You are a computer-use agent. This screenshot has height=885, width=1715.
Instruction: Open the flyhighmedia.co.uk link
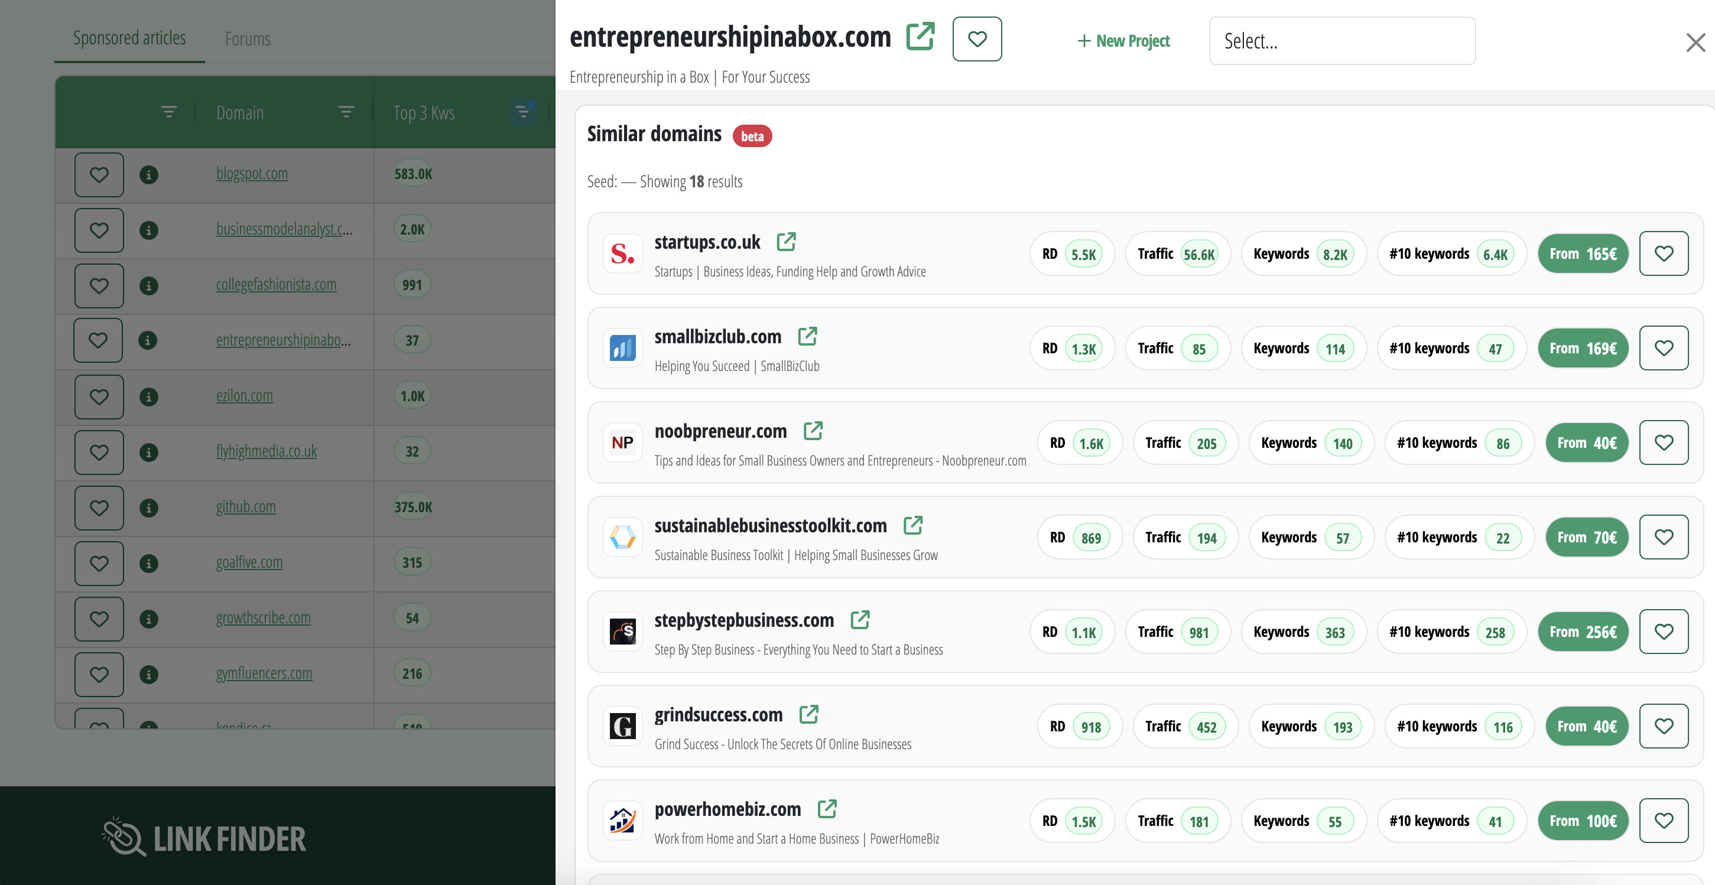click(x=267, y=451)
